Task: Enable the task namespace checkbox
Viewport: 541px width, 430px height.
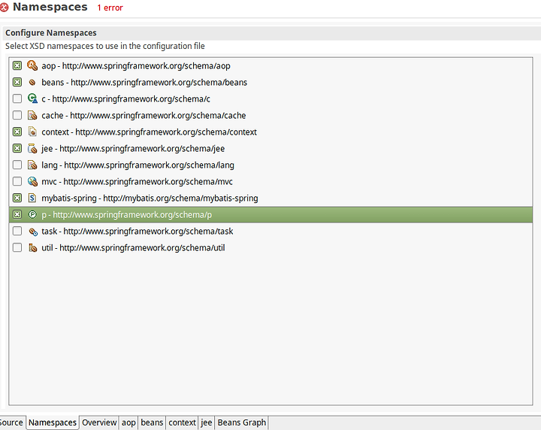Action: (x=17, y=232)
